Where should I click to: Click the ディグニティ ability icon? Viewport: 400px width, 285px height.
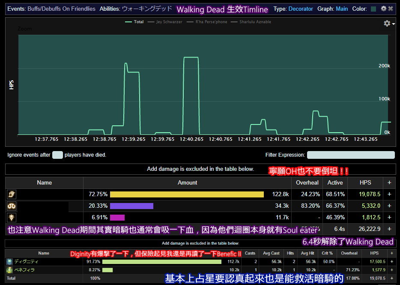pos(9,261)
